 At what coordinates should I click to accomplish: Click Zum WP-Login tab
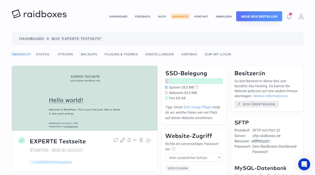(x=218, y=54)
